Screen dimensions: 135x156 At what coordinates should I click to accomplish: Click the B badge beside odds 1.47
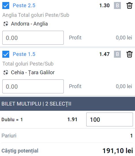[117, 54]
